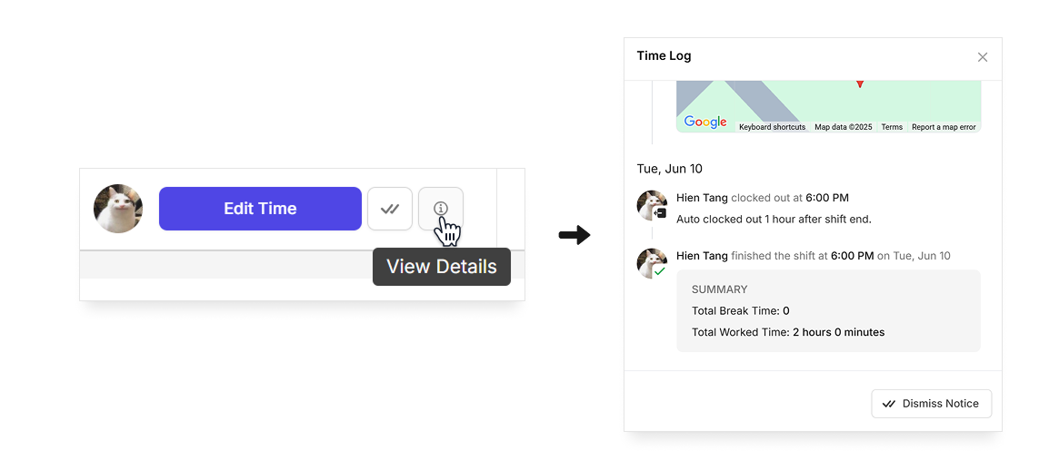
Task: Click the Map data ©2025 label
Action: [843, 127]
